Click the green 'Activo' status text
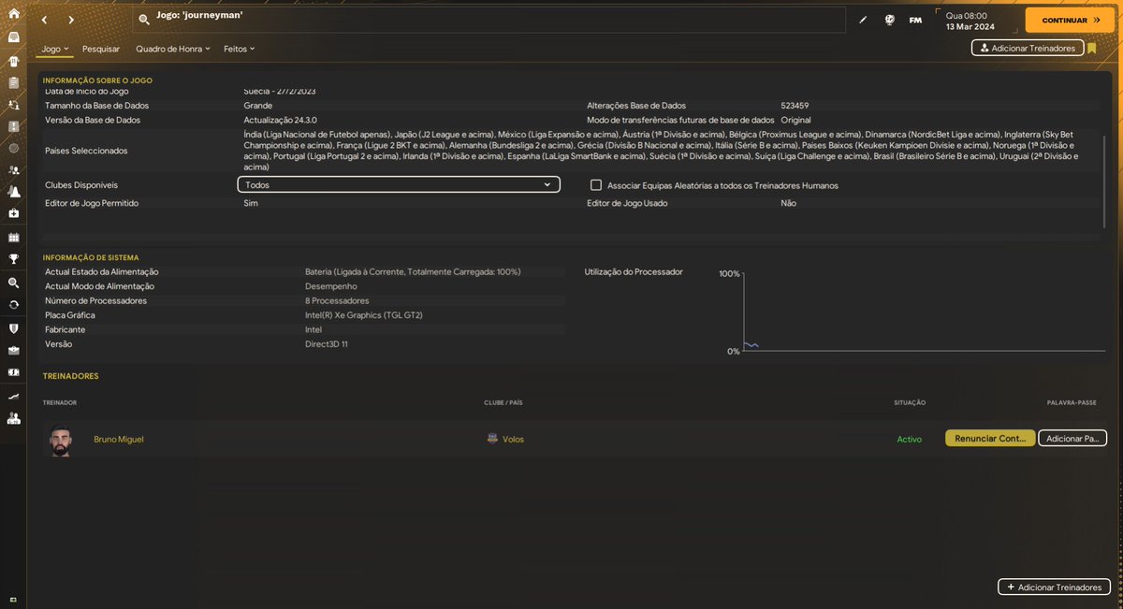1123x609 pixels. (909, 439)
